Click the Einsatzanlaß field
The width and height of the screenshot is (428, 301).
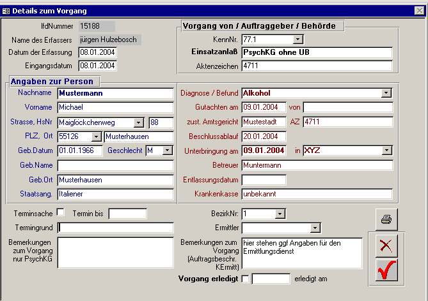pos(317,52)
